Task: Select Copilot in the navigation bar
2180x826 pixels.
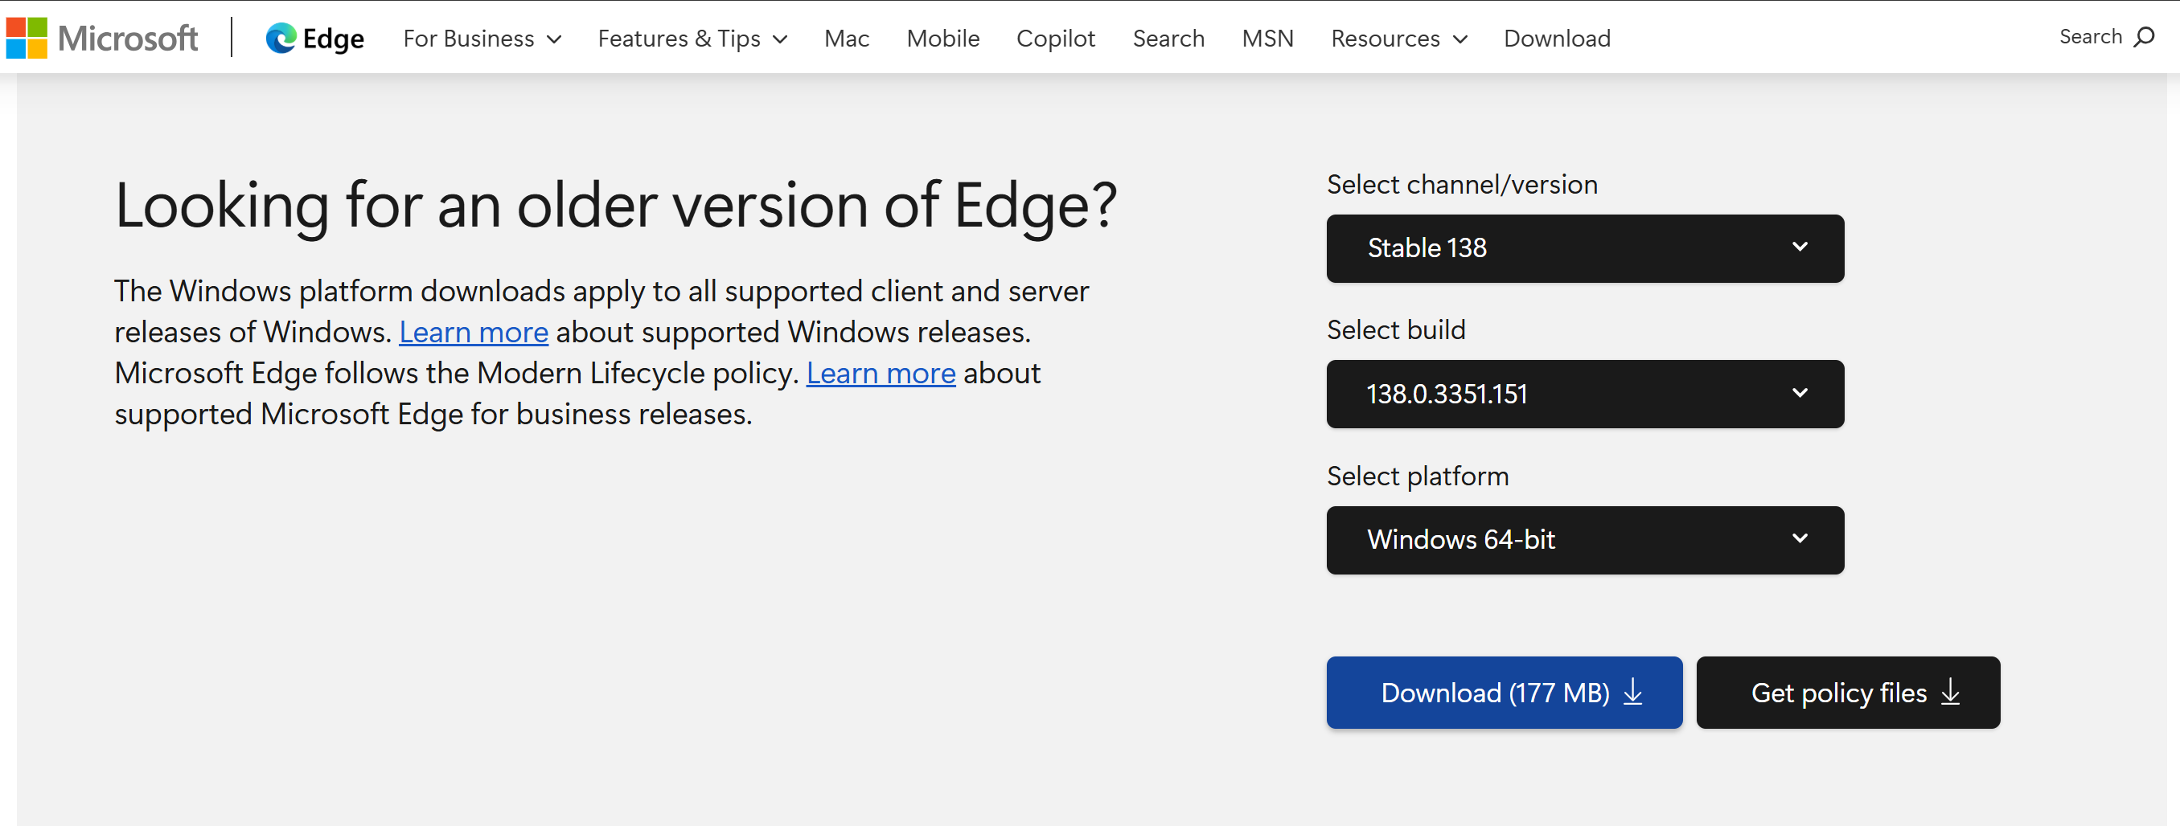Action: tap(1055, 38)
